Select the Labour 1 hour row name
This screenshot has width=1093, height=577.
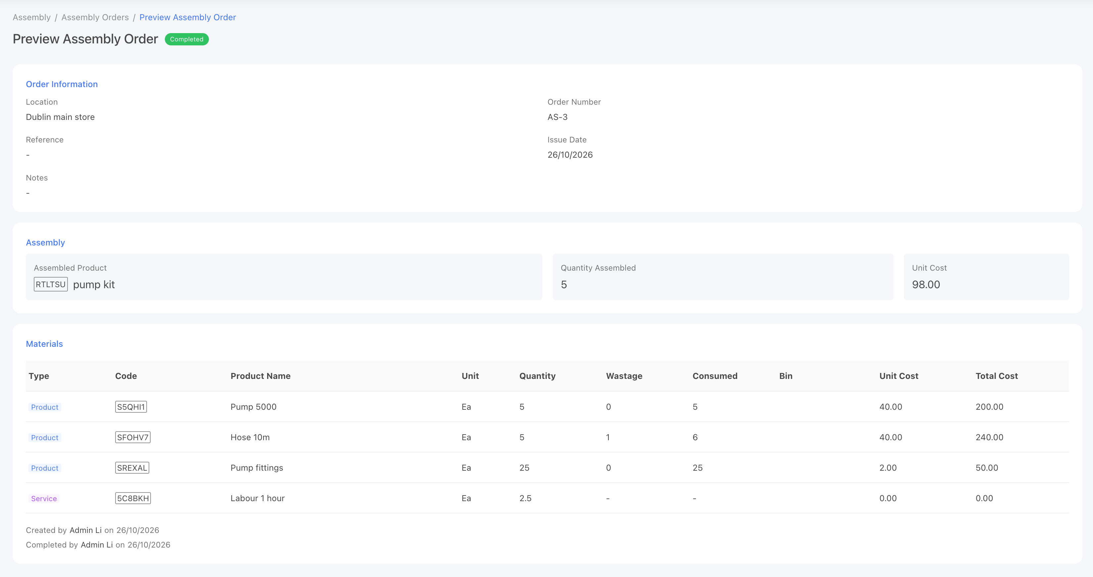258,498
